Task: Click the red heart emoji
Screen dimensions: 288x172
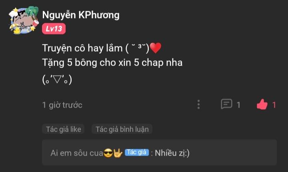Action: click(x=156, y=48)
